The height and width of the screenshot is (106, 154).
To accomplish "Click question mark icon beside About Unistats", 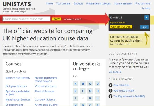I will pos(110,85).
